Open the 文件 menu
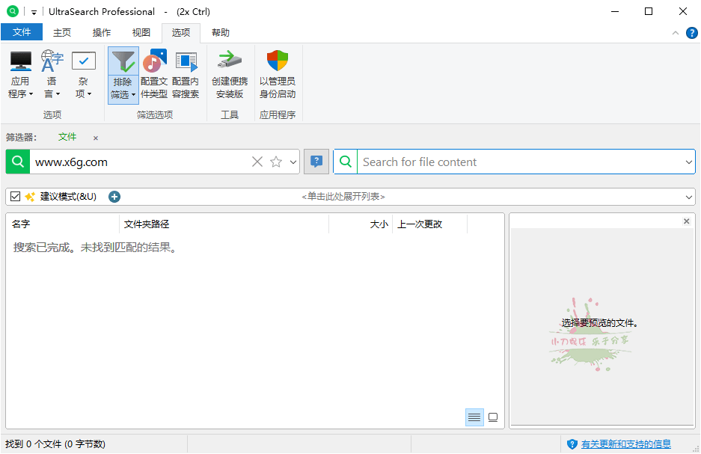 coord(22,32)
